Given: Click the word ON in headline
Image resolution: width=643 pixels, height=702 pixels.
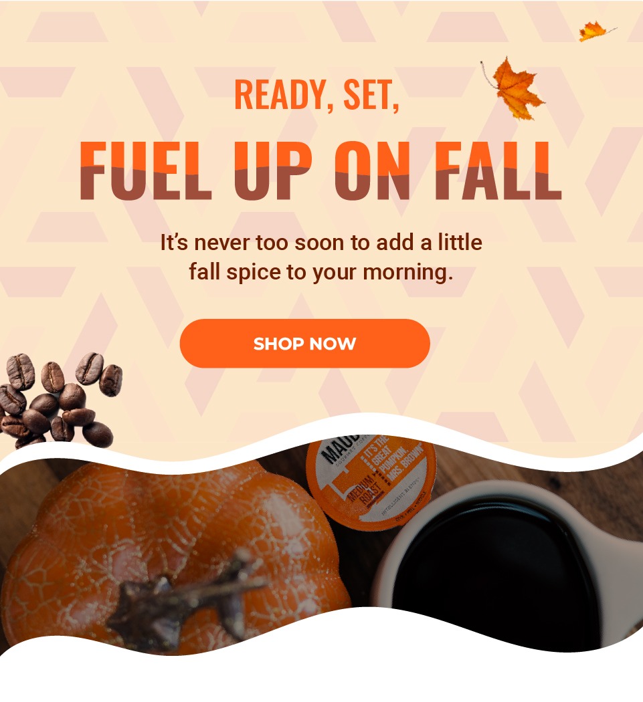Looking at the screenshot, I should click(373, 170).
